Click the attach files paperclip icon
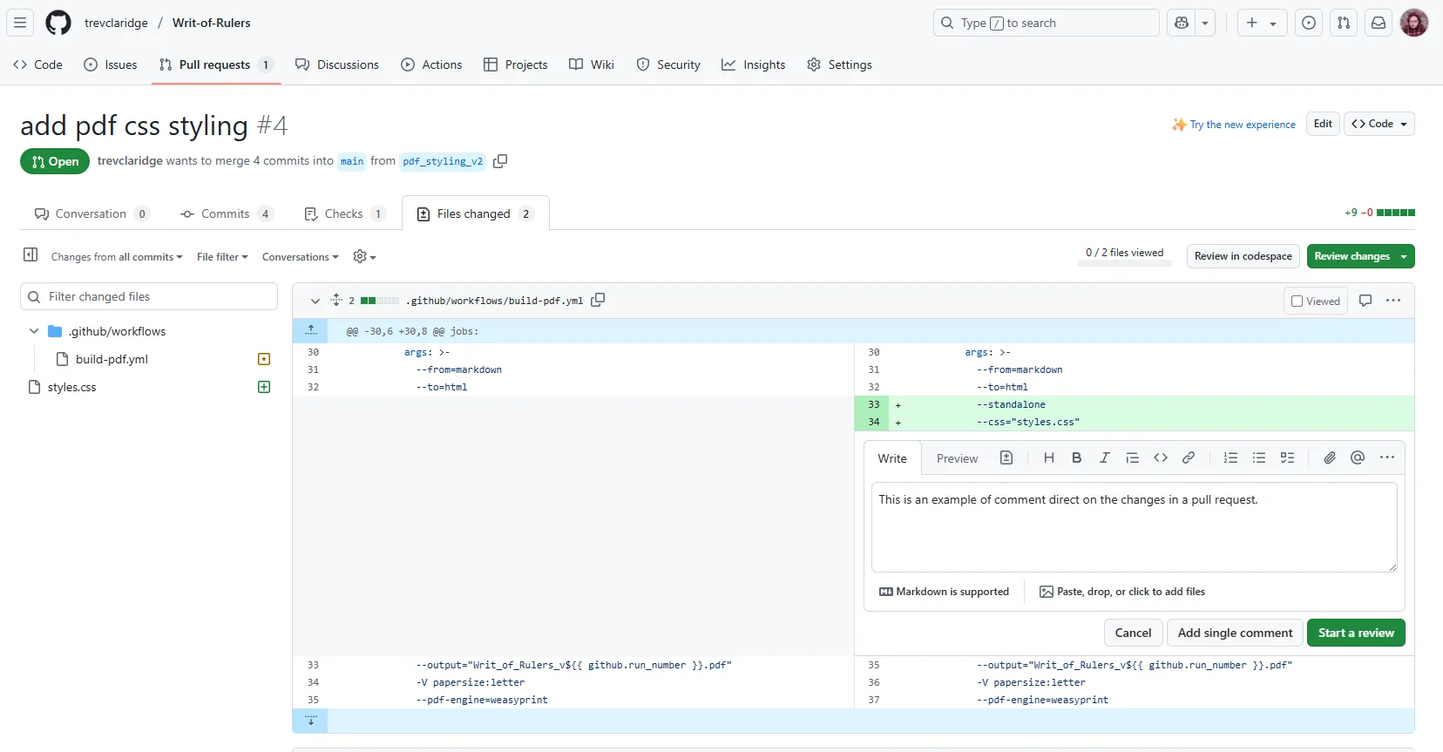 pyautogui.click(x=1329, y=458)
